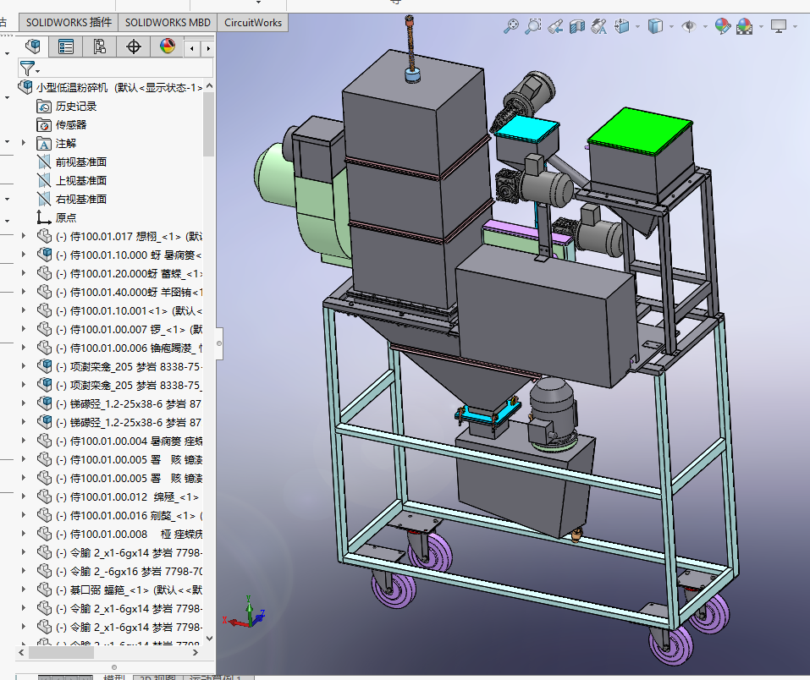810x680 pixels.
Task: Click the tree's horizontal scrollbar right arrow
Action: [196, 652]
